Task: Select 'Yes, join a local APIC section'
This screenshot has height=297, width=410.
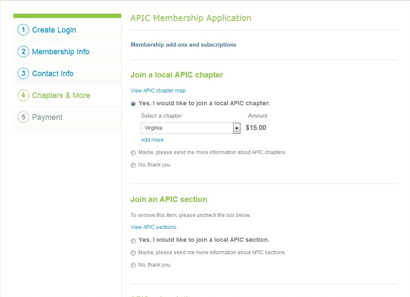Action: [x=133, y=241]
